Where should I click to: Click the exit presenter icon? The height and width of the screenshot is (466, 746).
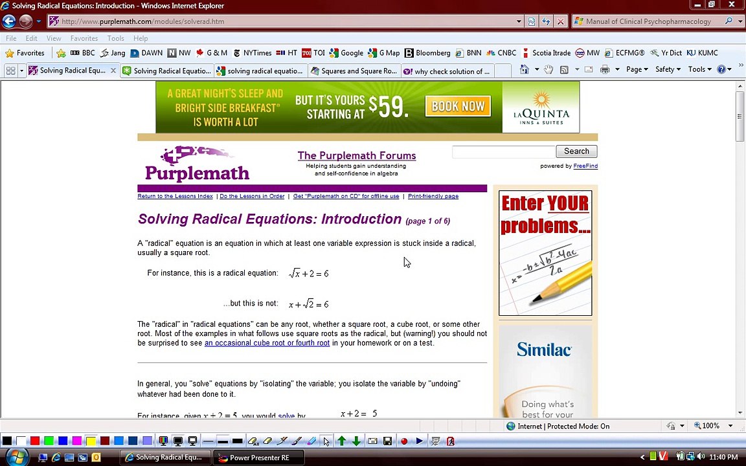click(x=451, y=441)
